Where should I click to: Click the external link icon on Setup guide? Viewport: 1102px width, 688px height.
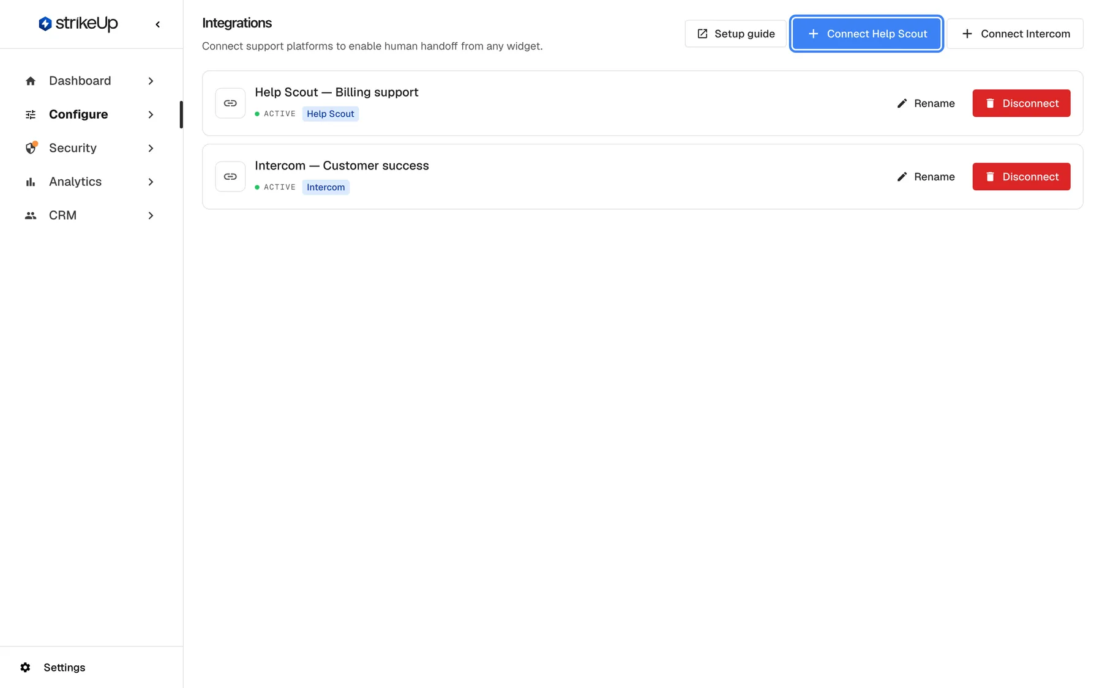pyautogui.click(x=702, y=34)
